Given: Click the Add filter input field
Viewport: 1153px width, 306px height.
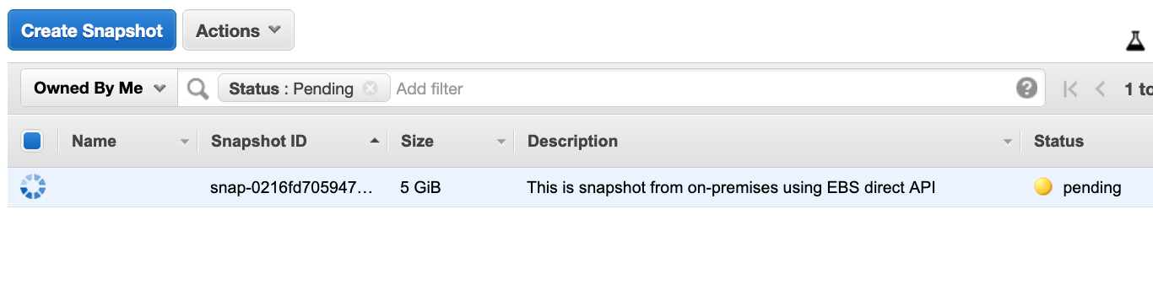Looking at the screenshot, I should tap(701, 89).
